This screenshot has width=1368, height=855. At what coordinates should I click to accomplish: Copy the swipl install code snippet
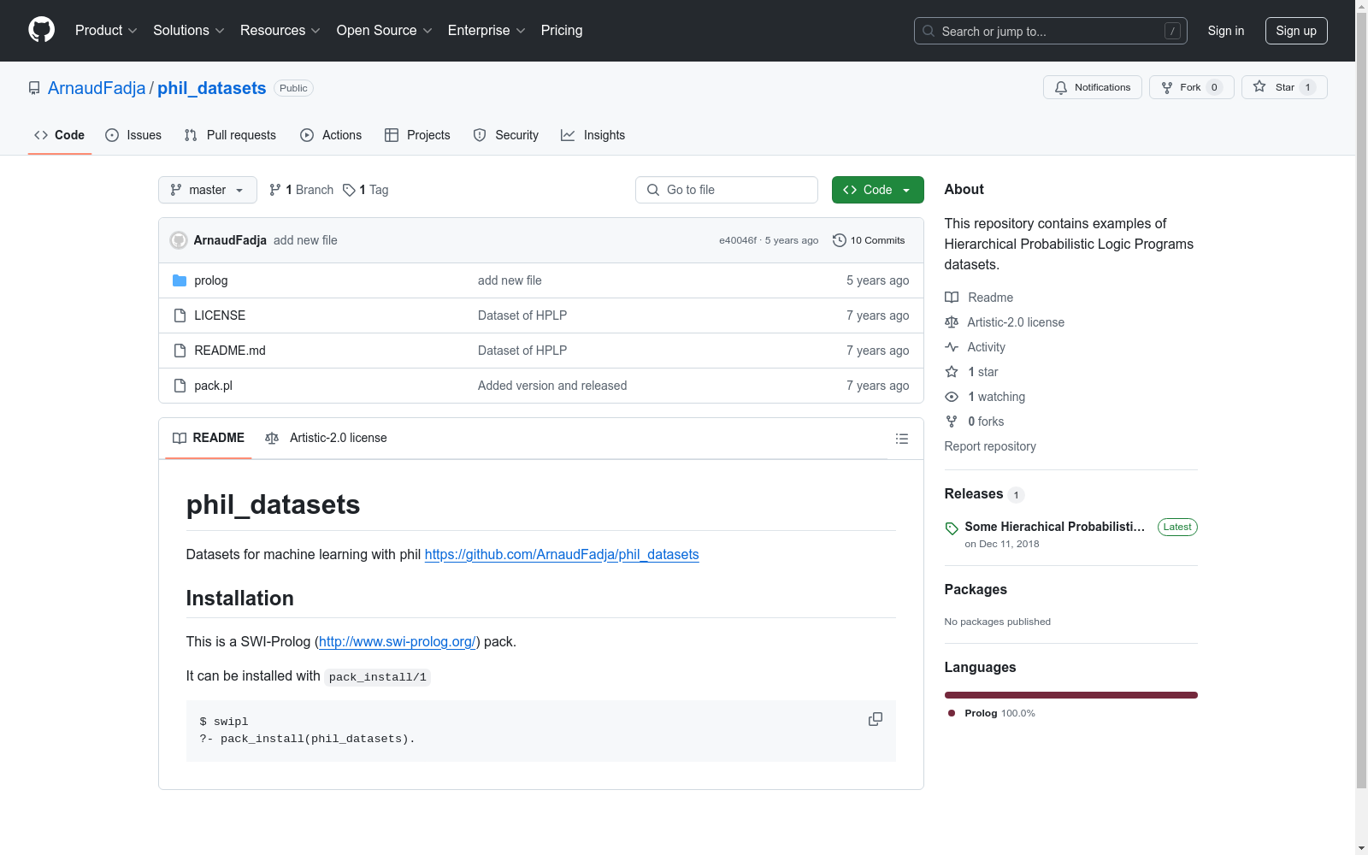pyautogui.click(x=876, y=719)
